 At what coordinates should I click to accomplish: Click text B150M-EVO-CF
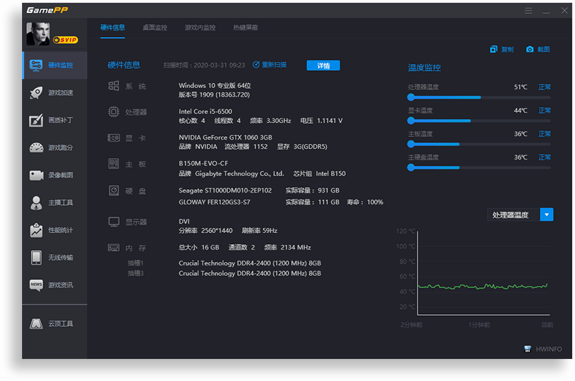click(x=203, y=163)
